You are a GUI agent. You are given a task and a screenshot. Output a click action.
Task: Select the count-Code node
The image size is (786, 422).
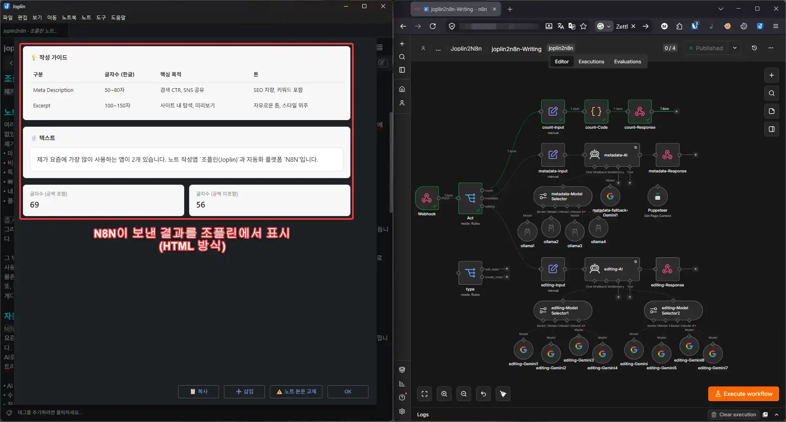coord(596,111)
